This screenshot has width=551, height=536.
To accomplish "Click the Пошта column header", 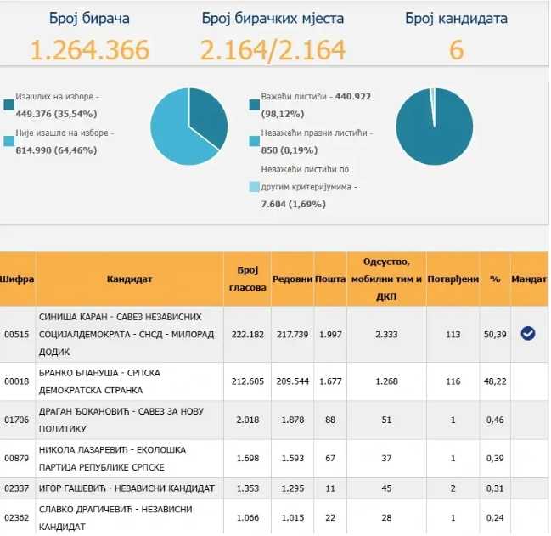I will [330, 279].
